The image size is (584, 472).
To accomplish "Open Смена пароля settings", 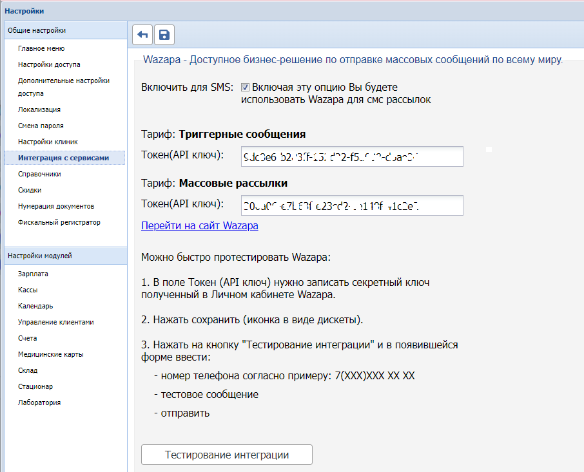I will pyautogui.click(x=41, y=126).
